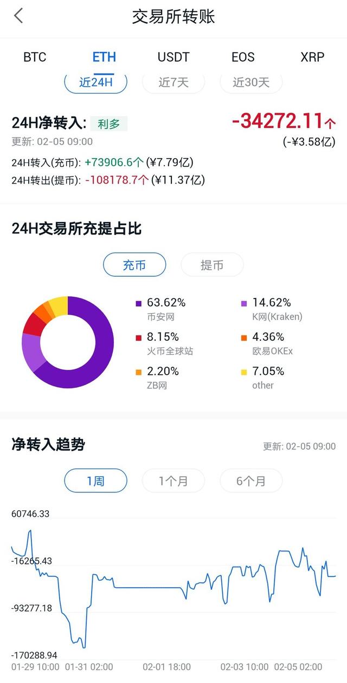Switch to the 提币 withdrawal view
This screenshot has height=683, width=347.
212,265
